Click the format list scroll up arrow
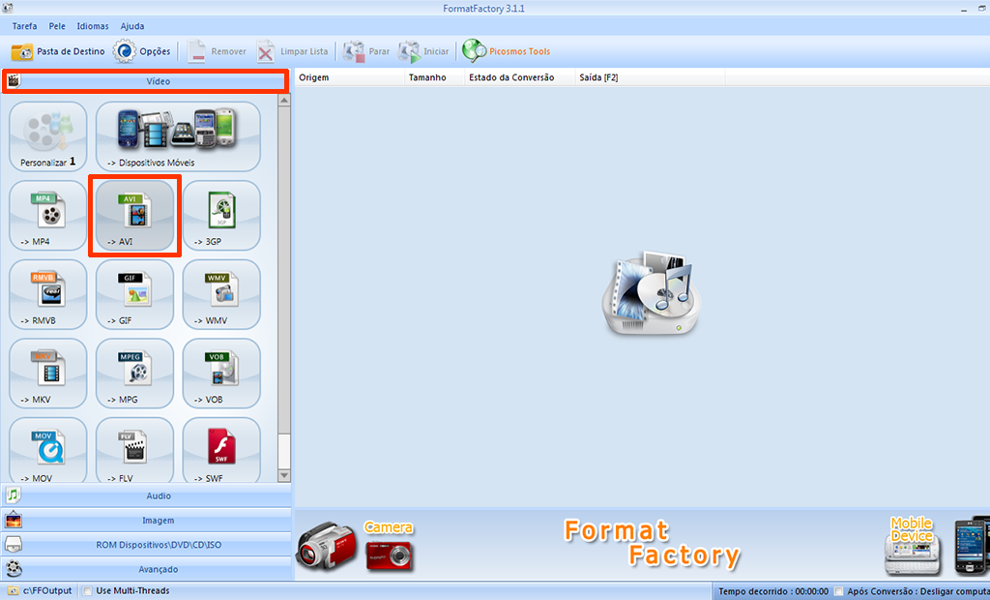 coord(284,101)
